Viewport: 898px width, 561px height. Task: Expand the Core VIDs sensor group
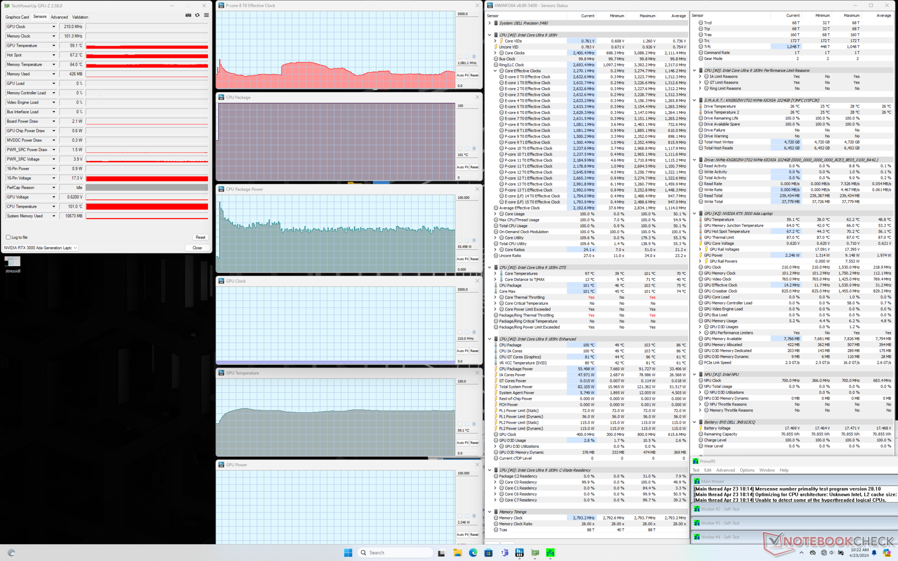pos(495,41)
